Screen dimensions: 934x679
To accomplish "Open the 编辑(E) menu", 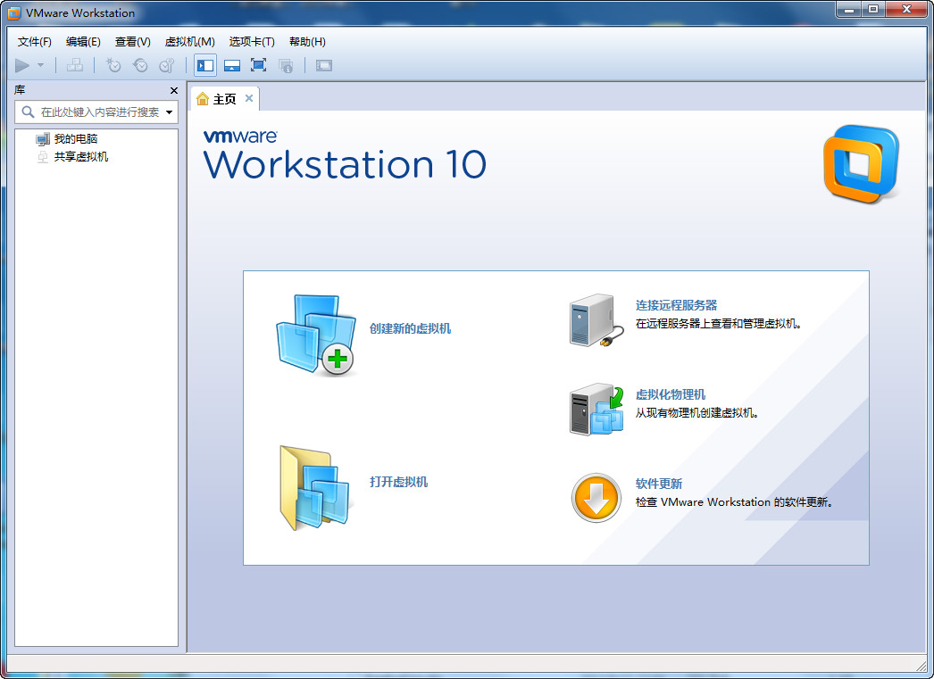I will coord(83,42).
